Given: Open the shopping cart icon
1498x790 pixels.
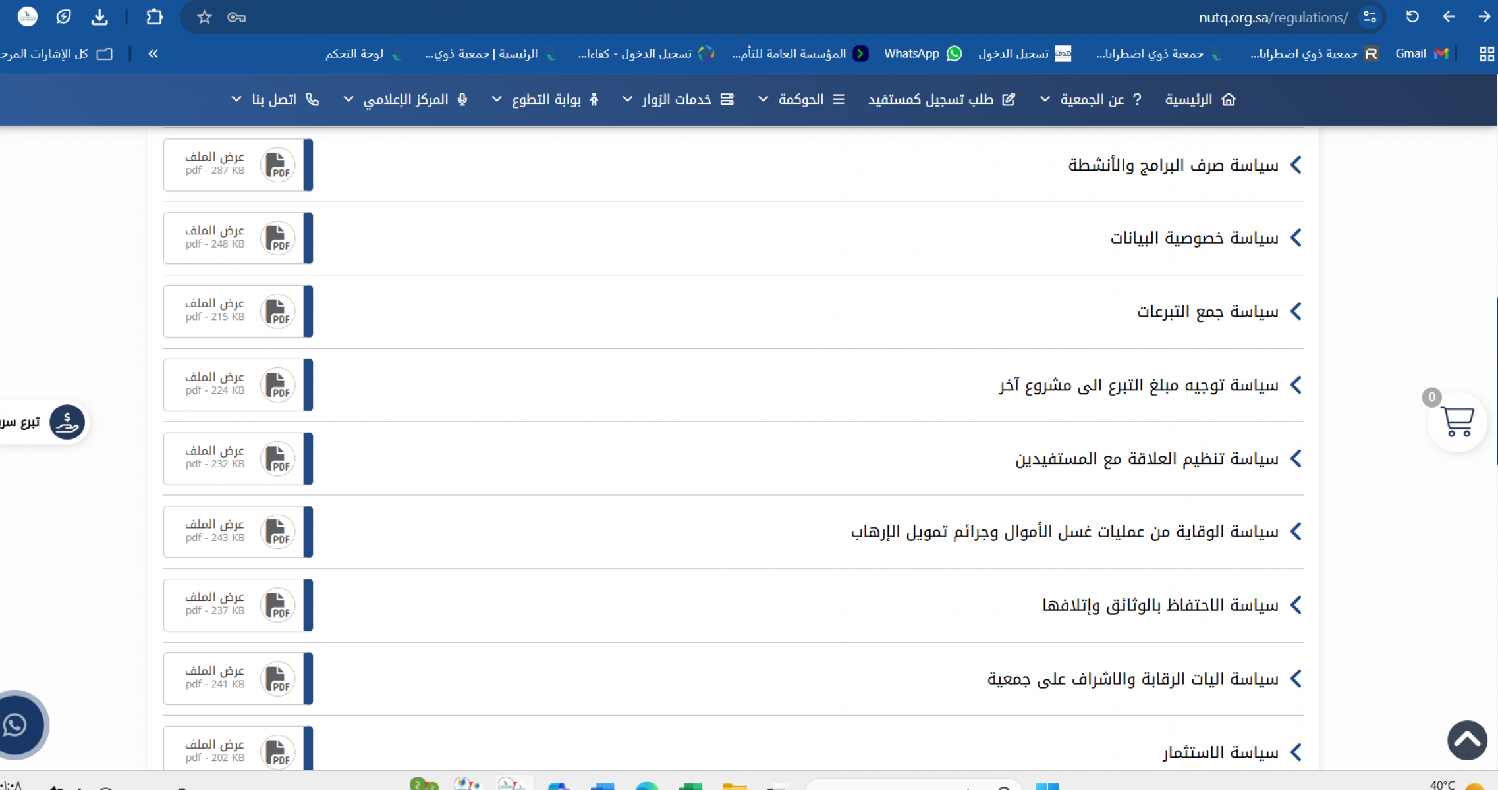Looking at the screenshot, I should click(1457, 421).
